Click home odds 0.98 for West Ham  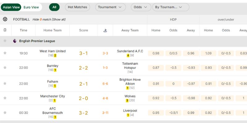pyautogui.click(x=156, y=53)
